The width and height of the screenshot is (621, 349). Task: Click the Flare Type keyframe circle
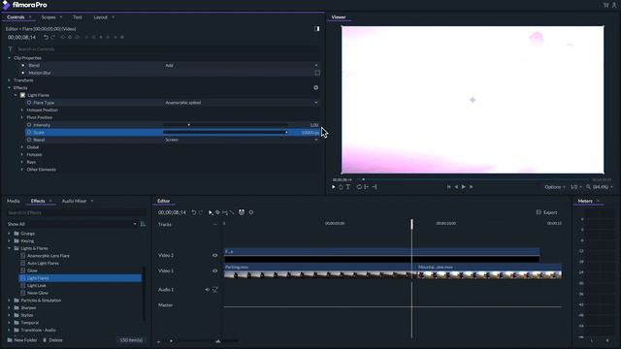click(29, 103)
